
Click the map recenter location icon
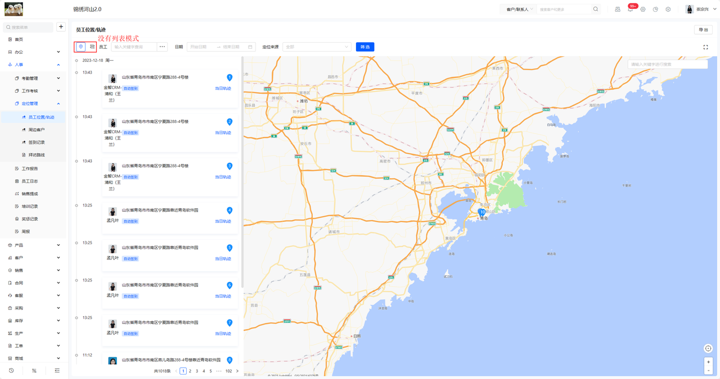tap(708, 349)
